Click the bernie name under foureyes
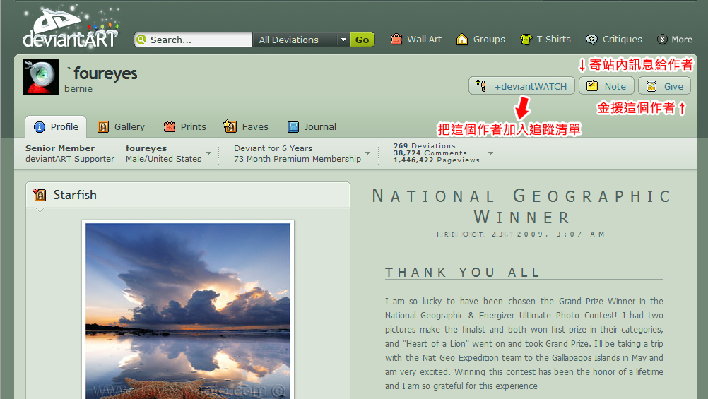 [x=78, y=88]
